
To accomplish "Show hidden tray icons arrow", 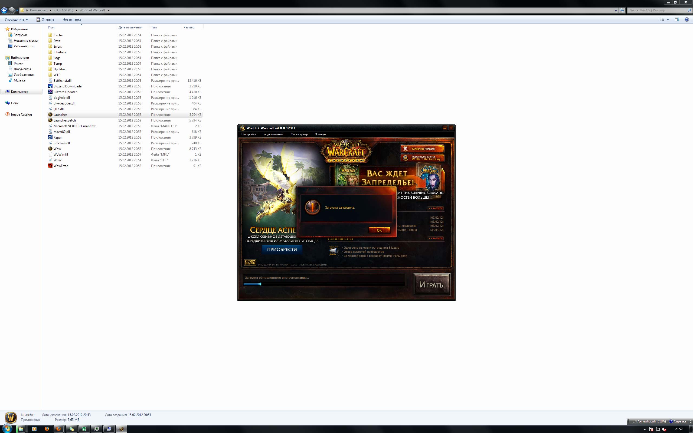I will [645, 429].
